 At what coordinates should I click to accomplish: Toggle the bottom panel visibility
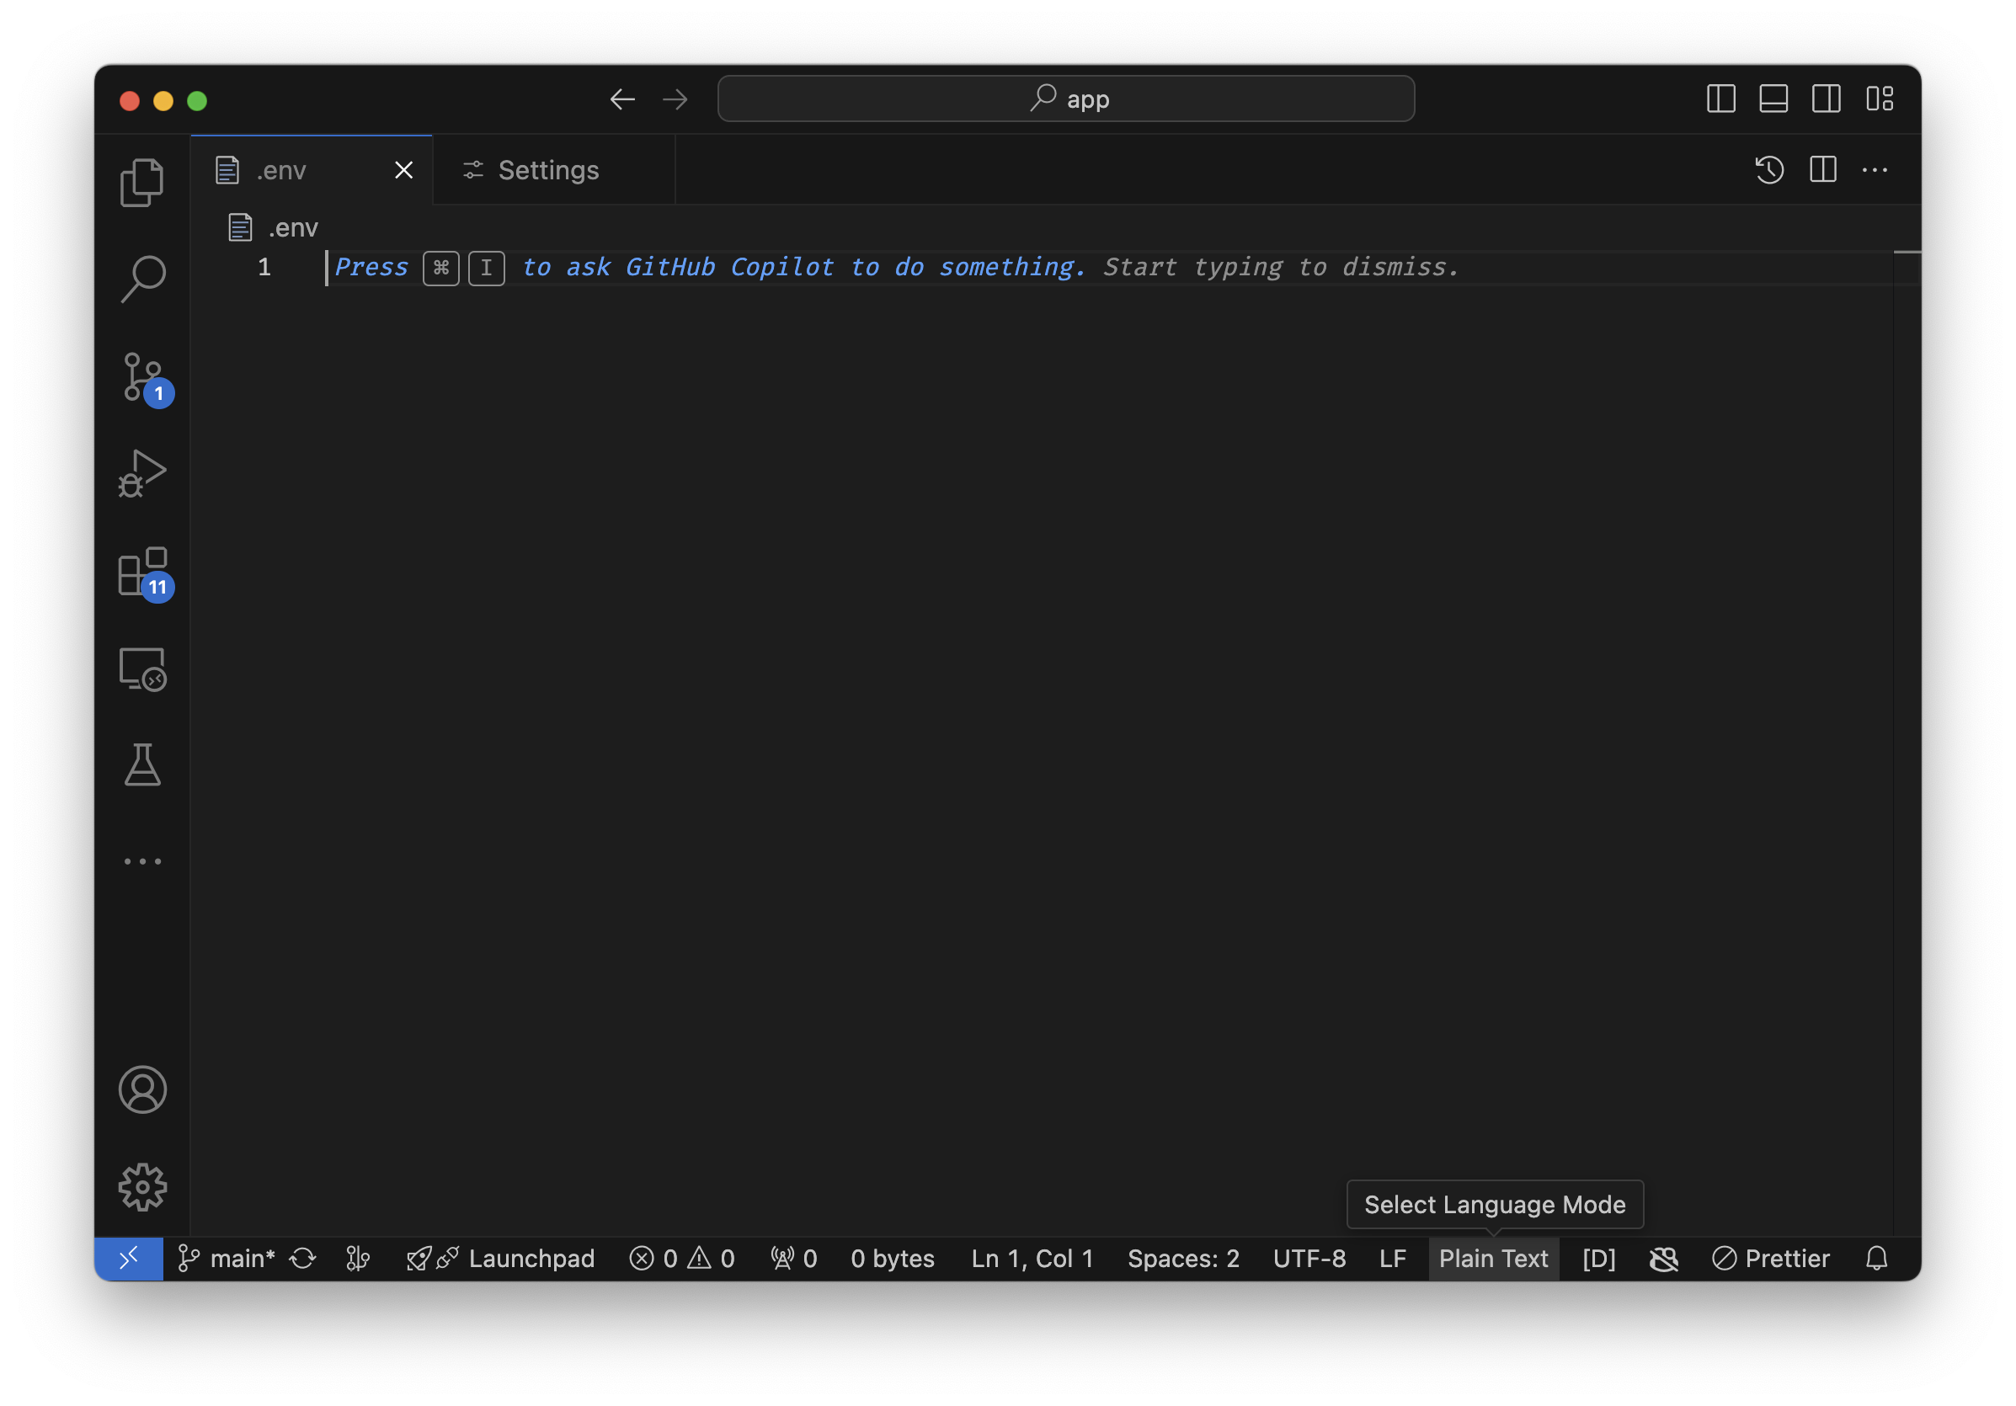click(x=1773, y=99)
